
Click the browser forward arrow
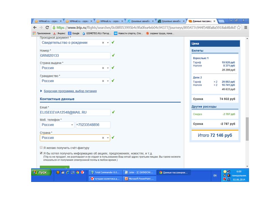pos(41,27)
